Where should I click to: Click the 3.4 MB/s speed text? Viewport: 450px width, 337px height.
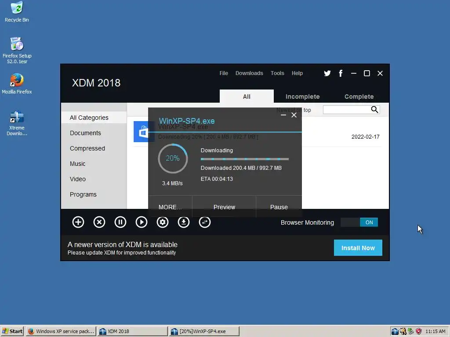pos(172,183)
